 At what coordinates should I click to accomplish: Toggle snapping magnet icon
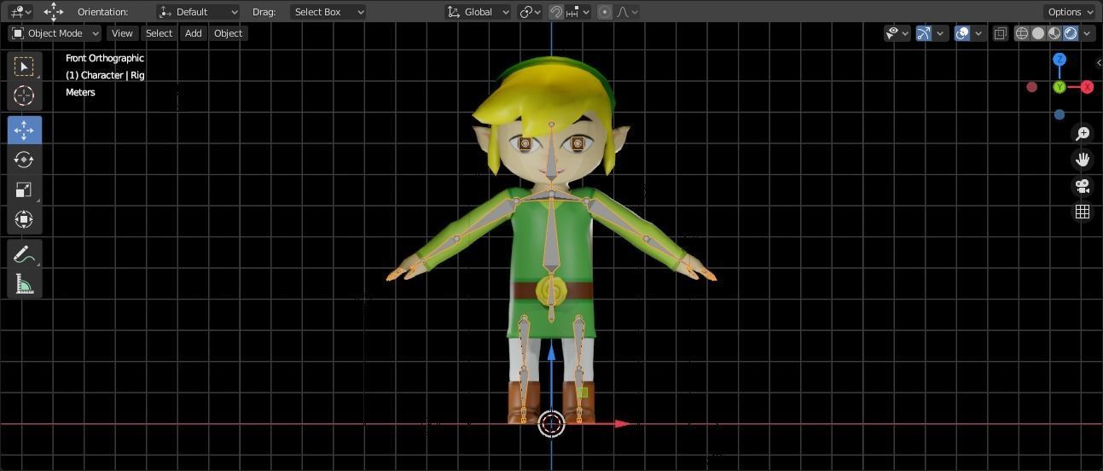[555, 12]
